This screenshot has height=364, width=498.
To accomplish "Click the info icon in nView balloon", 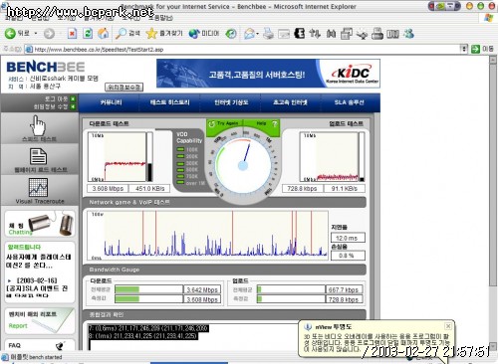I will pos(308,327).
